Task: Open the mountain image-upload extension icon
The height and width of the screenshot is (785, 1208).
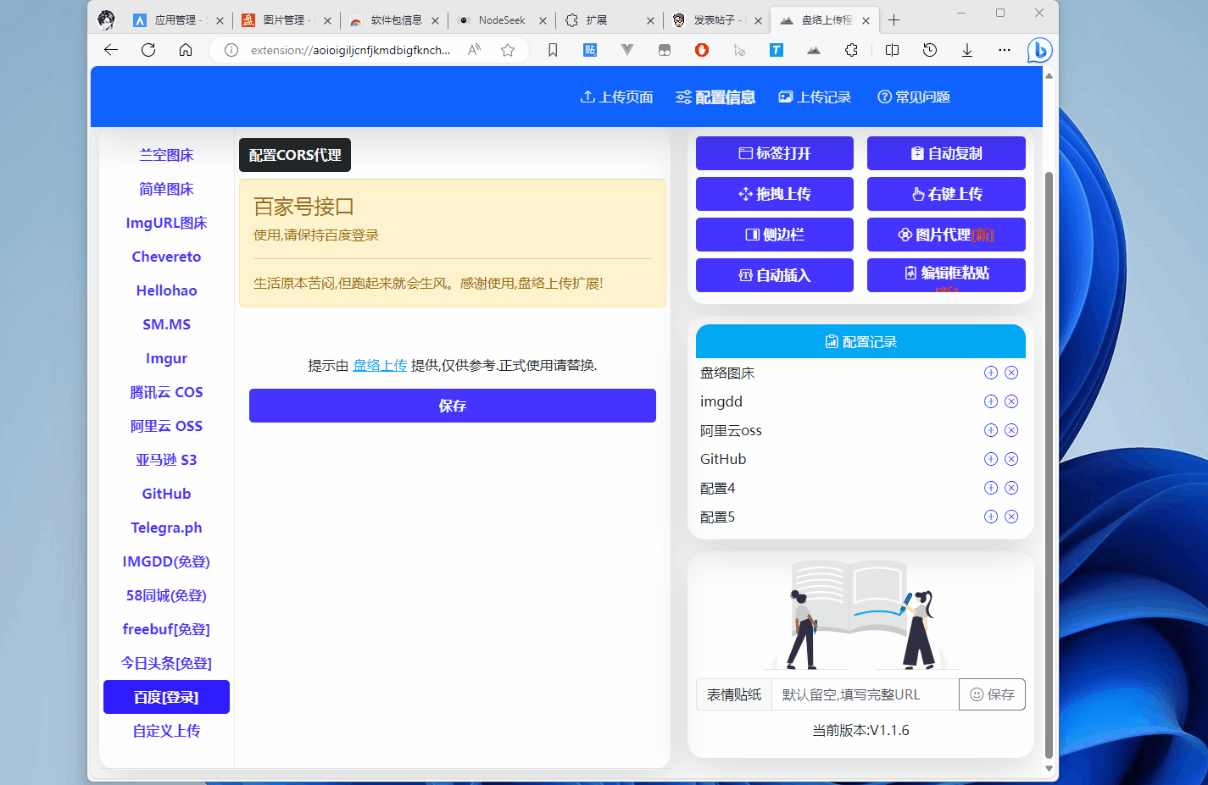Action: [x=814, y=50]
